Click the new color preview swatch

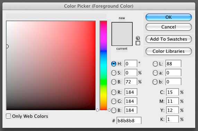[x=122, y=28]
